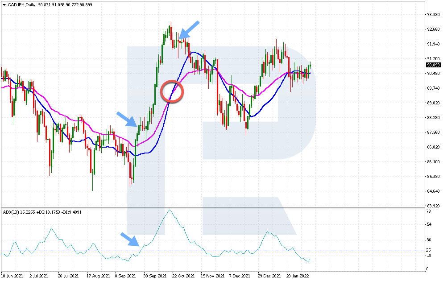Click the ADX(13) indicator label
The image size is (443, 281).
pos(11,212)
